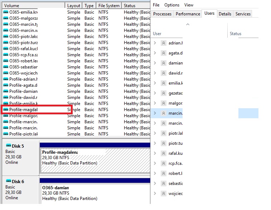This screenshot has height=210, width=271.
Task: Select the Users tab
Action: tap(209, 13)
